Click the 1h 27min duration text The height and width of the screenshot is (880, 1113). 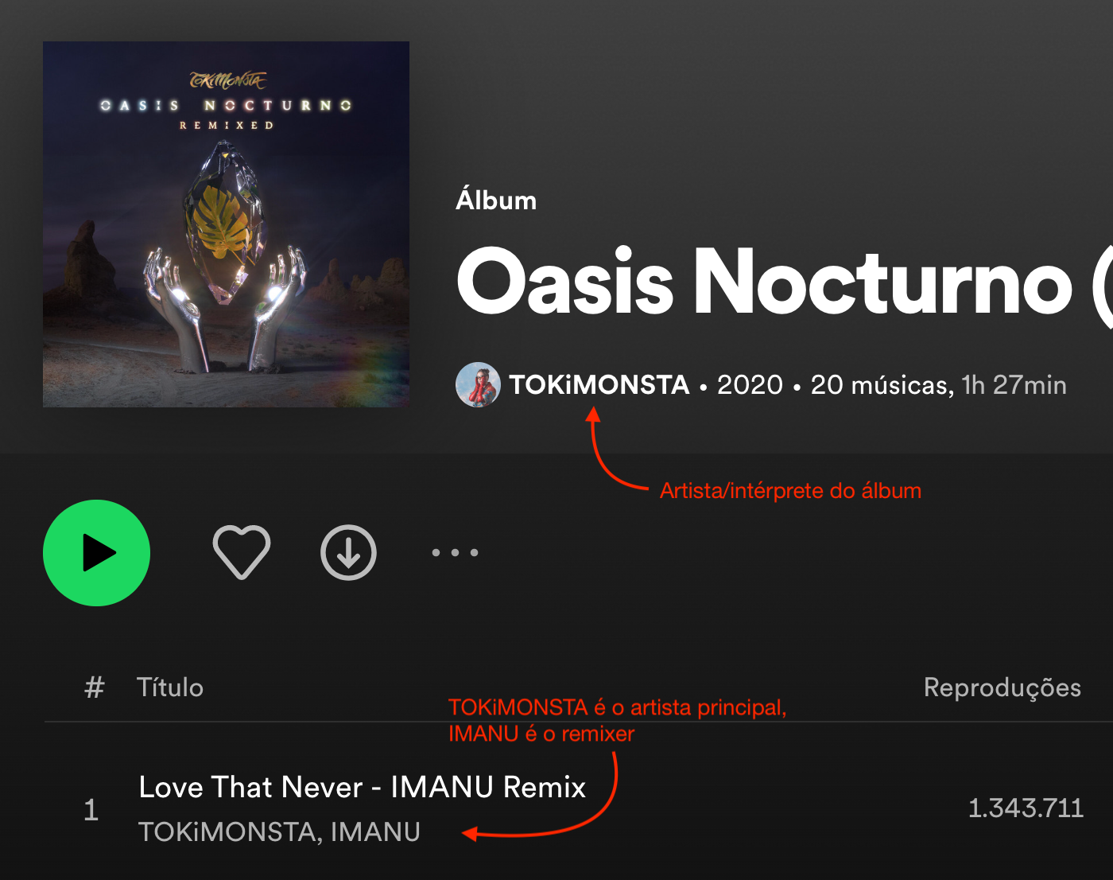coord(1014,385)
